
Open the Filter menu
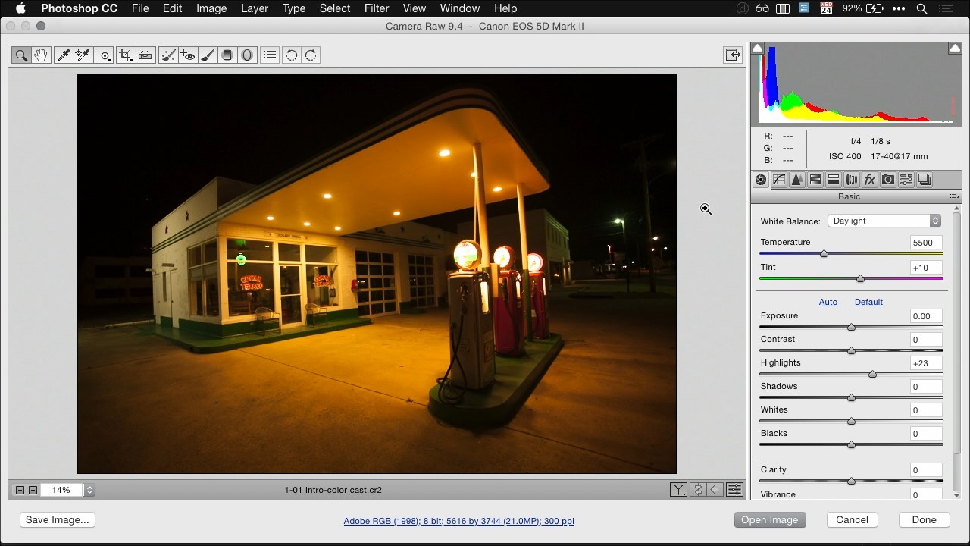[377, 8]
